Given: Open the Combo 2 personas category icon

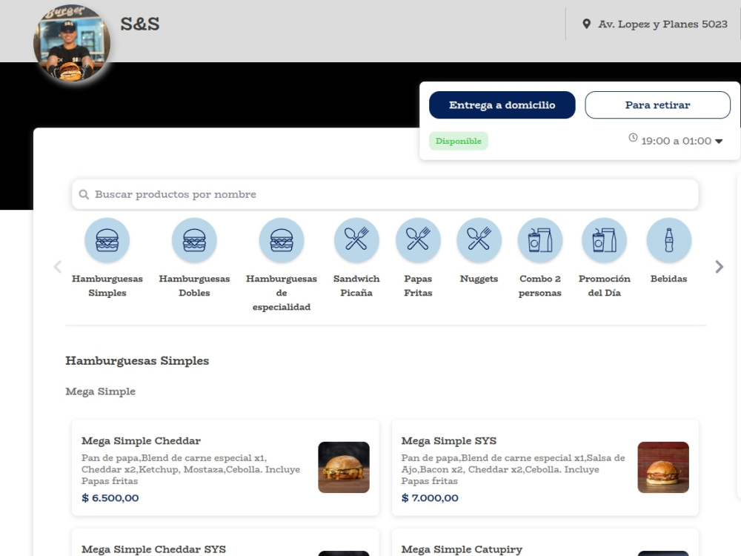Looking at the screenshot, I should (x=540, y=240).
